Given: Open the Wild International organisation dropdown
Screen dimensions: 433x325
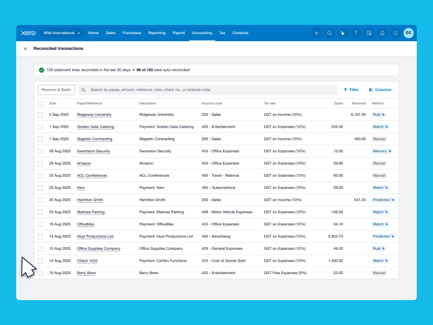Looking at the screenshot, I should click(62, 33).
